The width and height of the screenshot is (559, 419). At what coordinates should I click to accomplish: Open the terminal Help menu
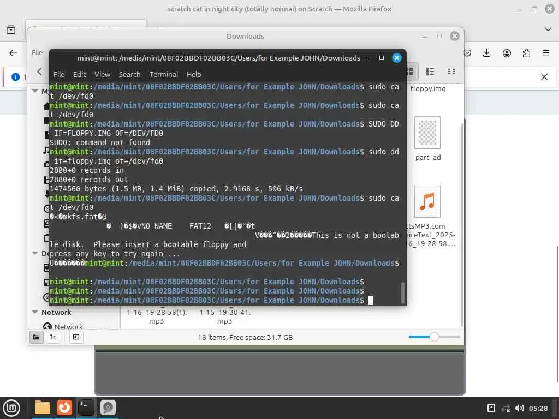194,74
